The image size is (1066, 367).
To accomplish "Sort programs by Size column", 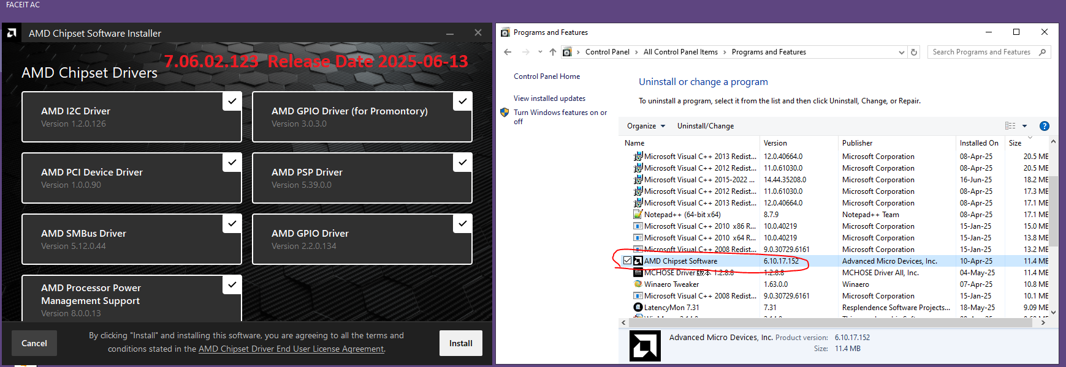I will [x=1027, y=143].
